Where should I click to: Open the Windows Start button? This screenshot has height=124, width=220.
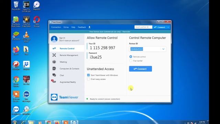[14, 123]
